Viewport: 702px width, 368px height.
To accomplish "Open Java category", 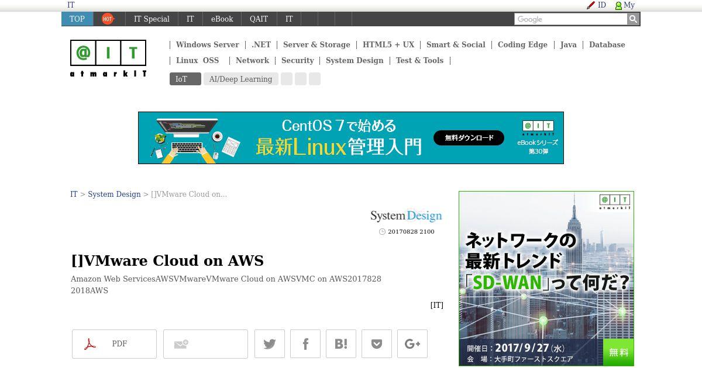I will [x=568, y=44].
